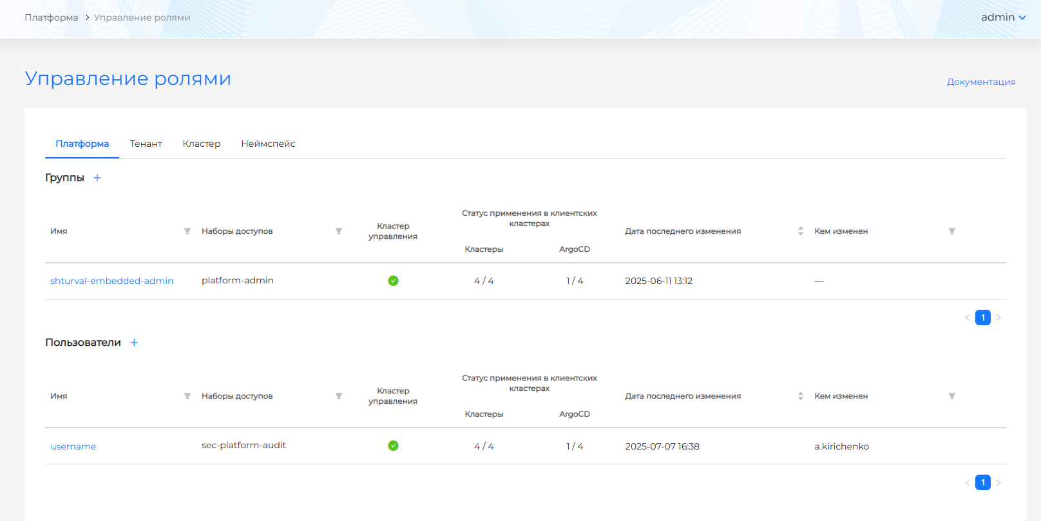Add a new user with plus icon
The height and width of the screenshot is (521, 1041).
click(134, 343)
